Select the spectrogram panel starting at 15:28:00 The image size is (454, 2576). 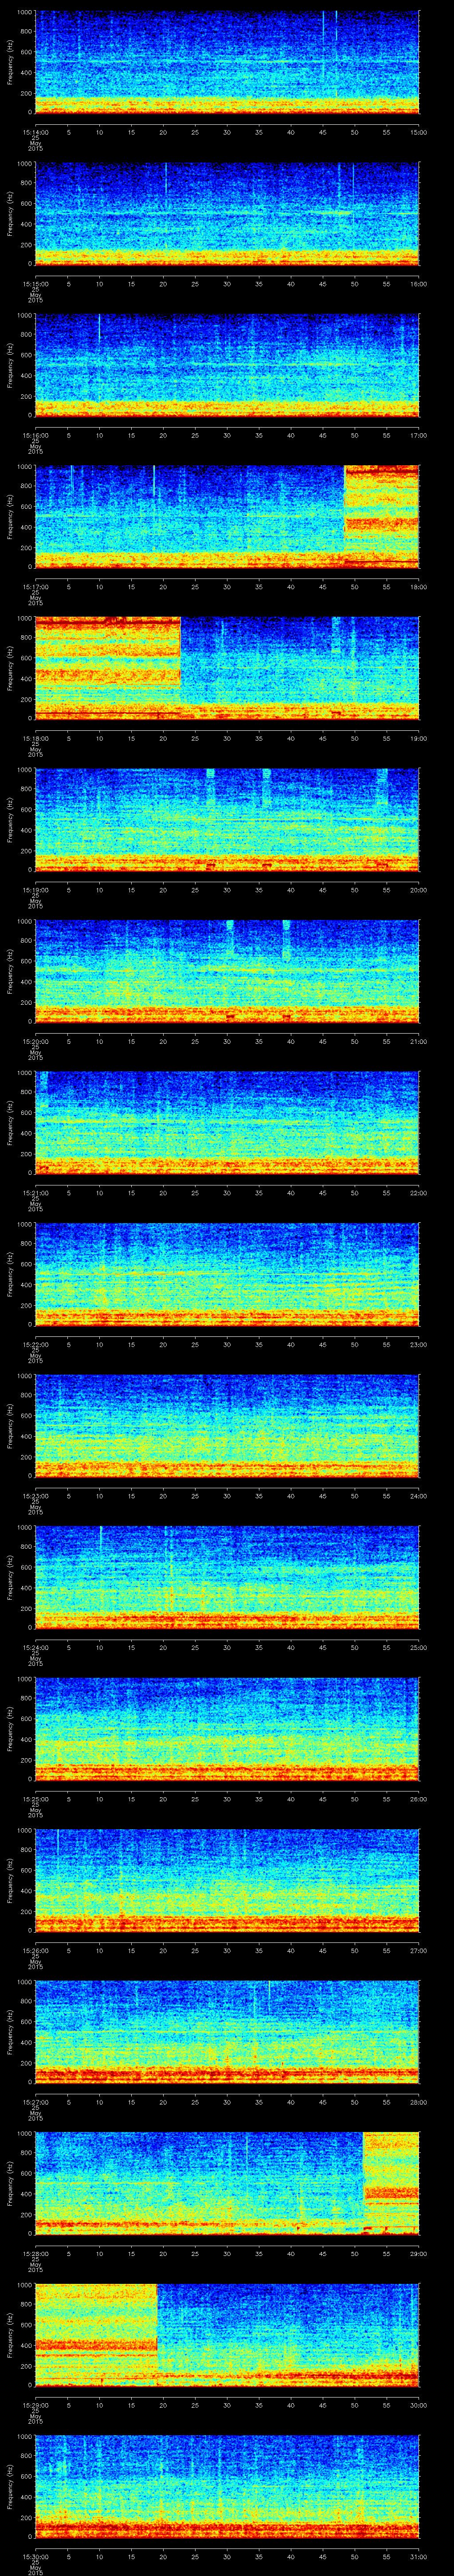tap(227, 2184)
